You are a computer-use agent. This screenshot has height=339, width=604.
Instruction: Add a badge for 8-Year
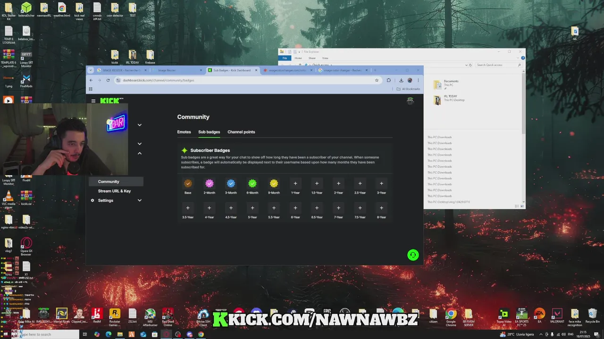coord(381,208)
